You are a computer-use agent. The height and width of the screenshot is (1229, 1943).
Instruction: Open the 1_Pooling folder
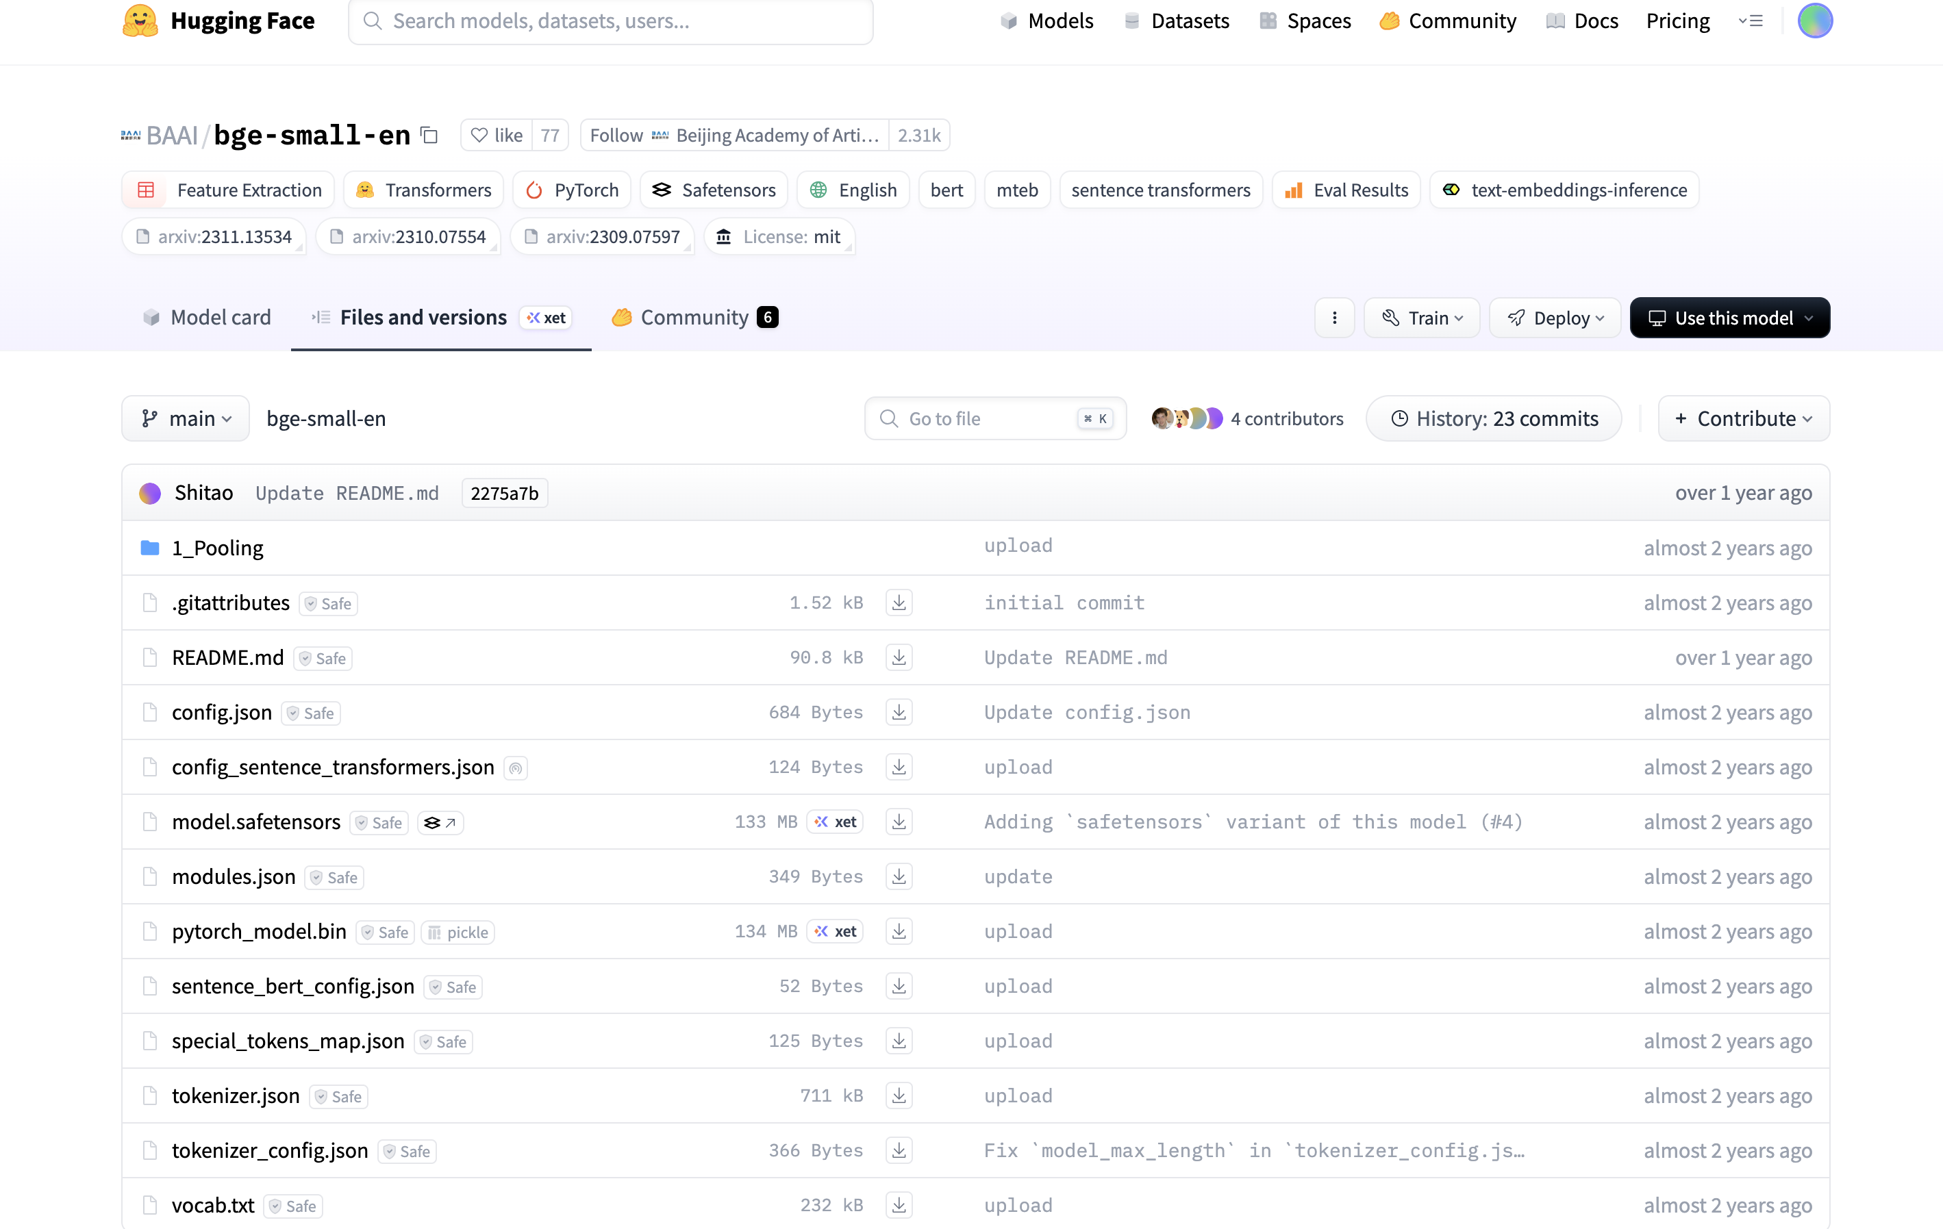coord(217,548)
